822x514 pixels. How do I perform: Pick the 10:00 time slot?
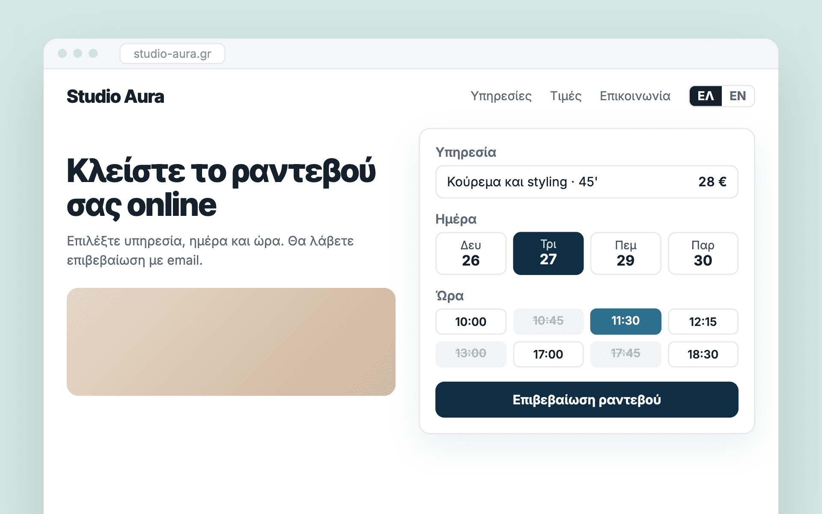point(471,321)
